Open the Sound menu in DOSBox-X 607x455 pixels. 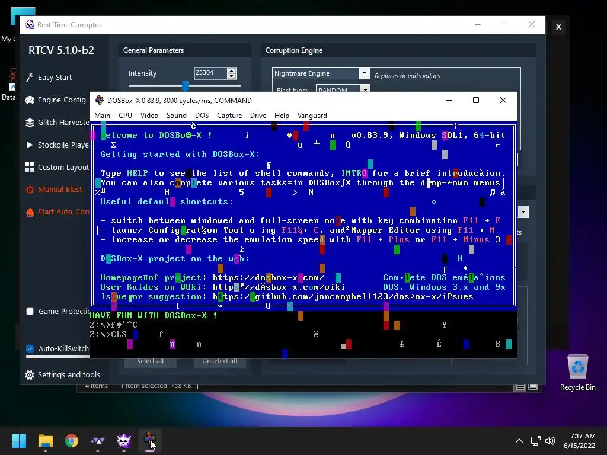click(x=177, y=116)
